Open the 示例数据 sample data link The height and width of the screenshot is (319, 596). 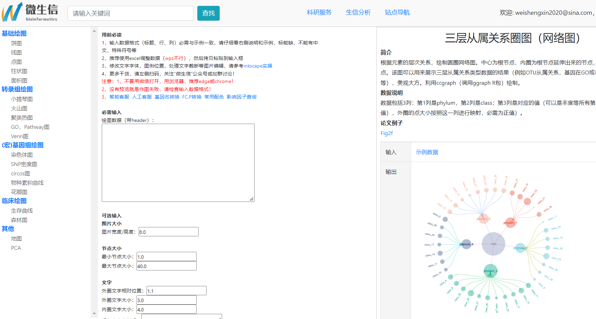pos(427,152)
